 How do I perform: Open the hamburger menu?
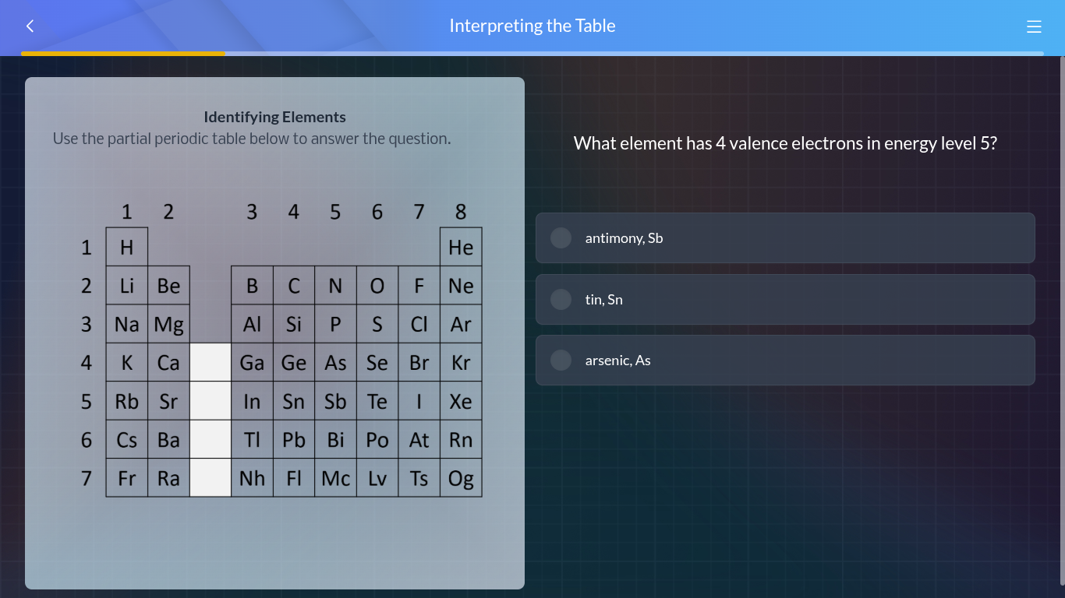click(x=1034, y=26)
